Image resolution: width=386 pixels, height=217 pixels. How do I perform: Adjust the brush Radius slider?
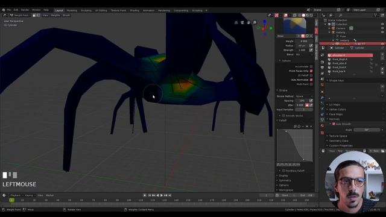tap(302, 46)
